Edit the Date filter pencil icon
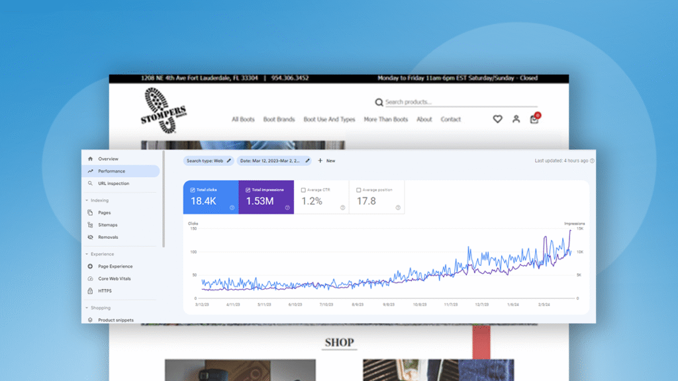 [x=307, y=161]
